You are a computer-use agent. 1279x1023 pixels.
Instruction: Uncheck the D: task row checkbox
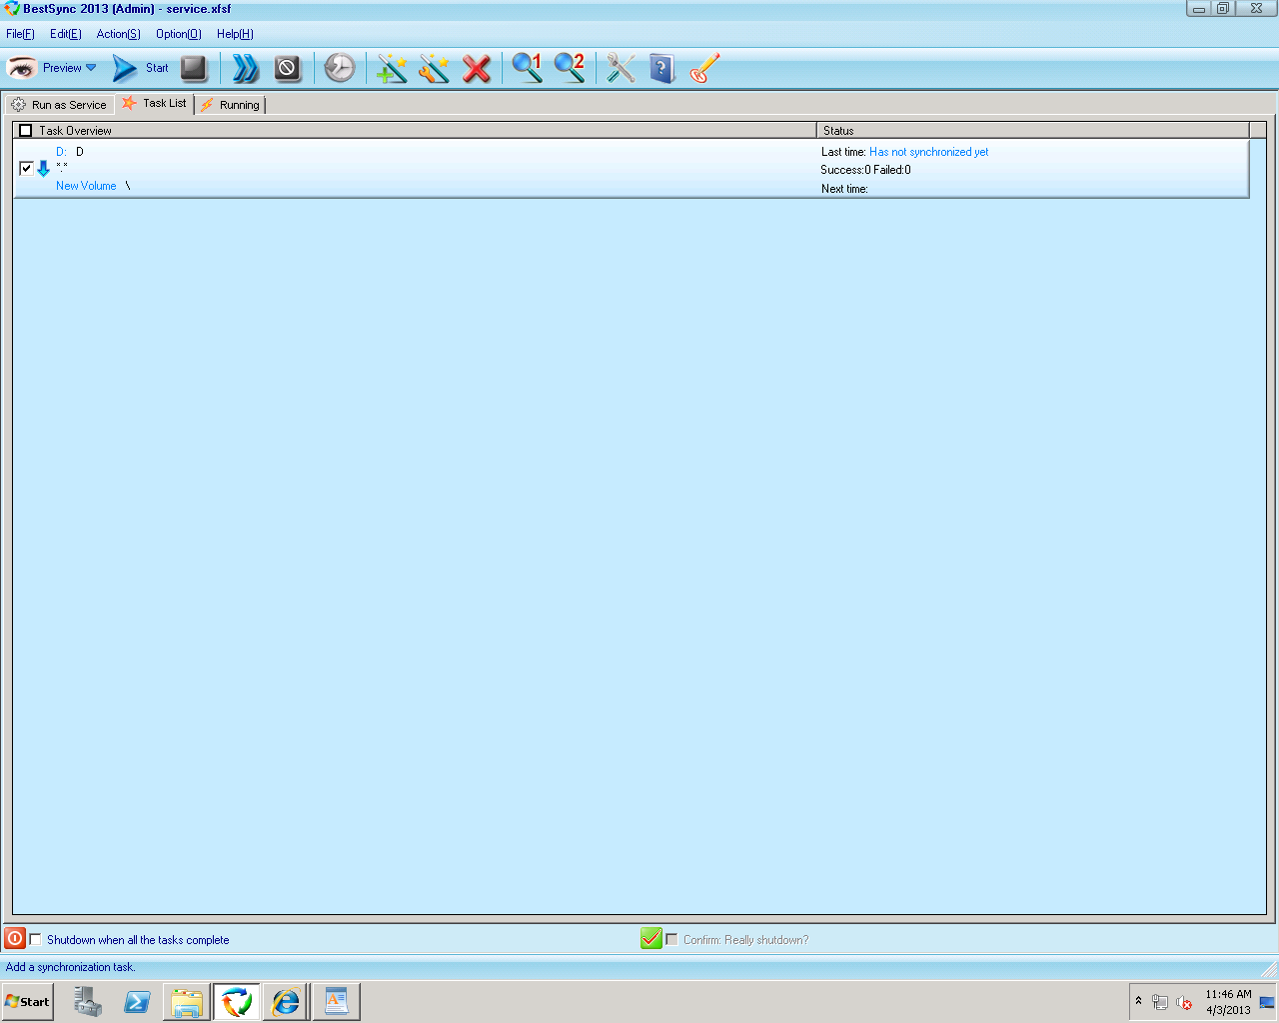[x=26, y=169]
